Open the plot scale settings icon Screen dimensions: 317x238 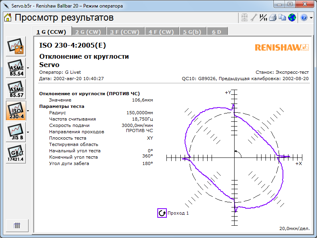coord(263,17)
